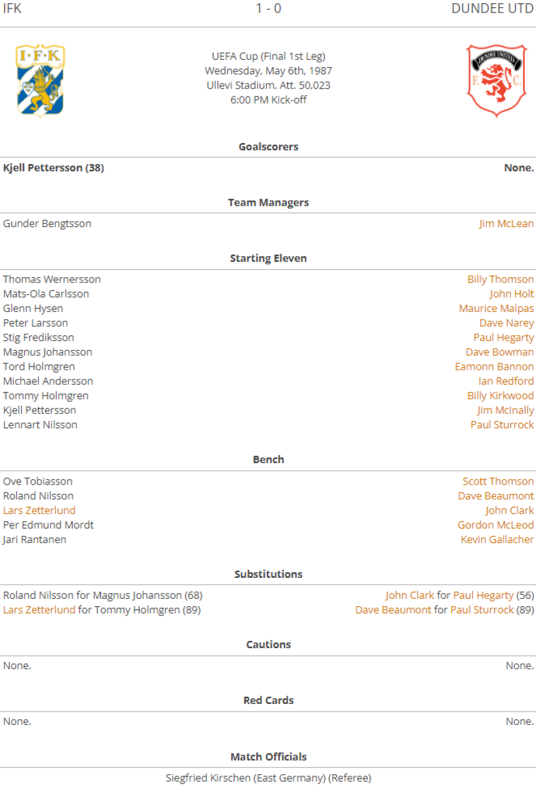Click the Billy Kirkwood link
Screen dimensions: 536x788
pos(500,396)
